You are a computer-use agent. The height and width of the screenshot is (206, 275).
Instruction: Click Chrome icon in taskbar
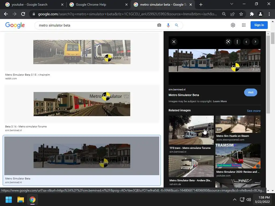(32, 200)
